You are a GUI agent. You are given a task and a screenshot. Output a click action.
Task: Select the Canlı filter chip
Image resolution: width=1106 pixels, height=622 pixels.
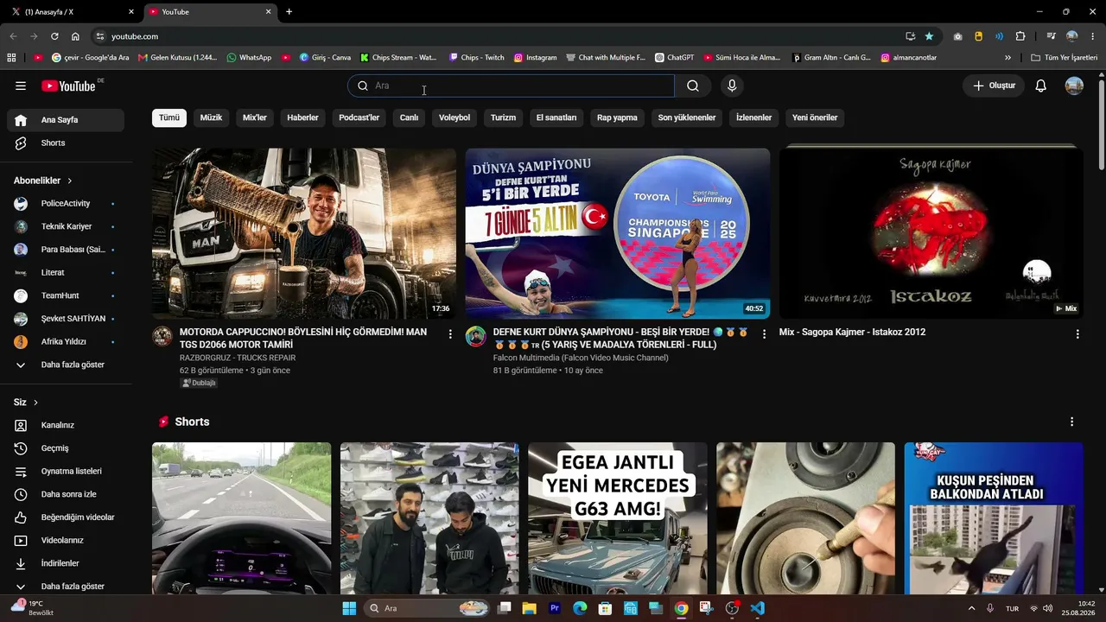click(410, 117)
